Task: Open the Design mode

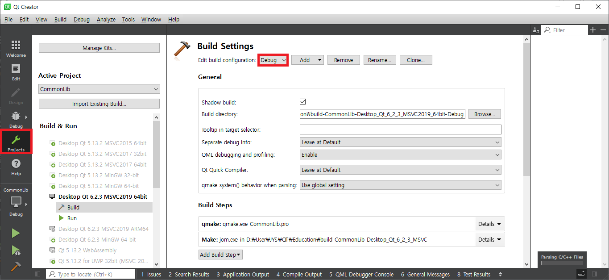Action: tap(16, 96)
